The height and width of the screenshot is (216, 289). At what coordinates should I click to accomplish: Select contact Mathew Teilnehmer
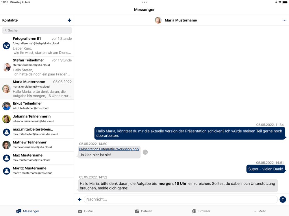(x=37, y=145)
